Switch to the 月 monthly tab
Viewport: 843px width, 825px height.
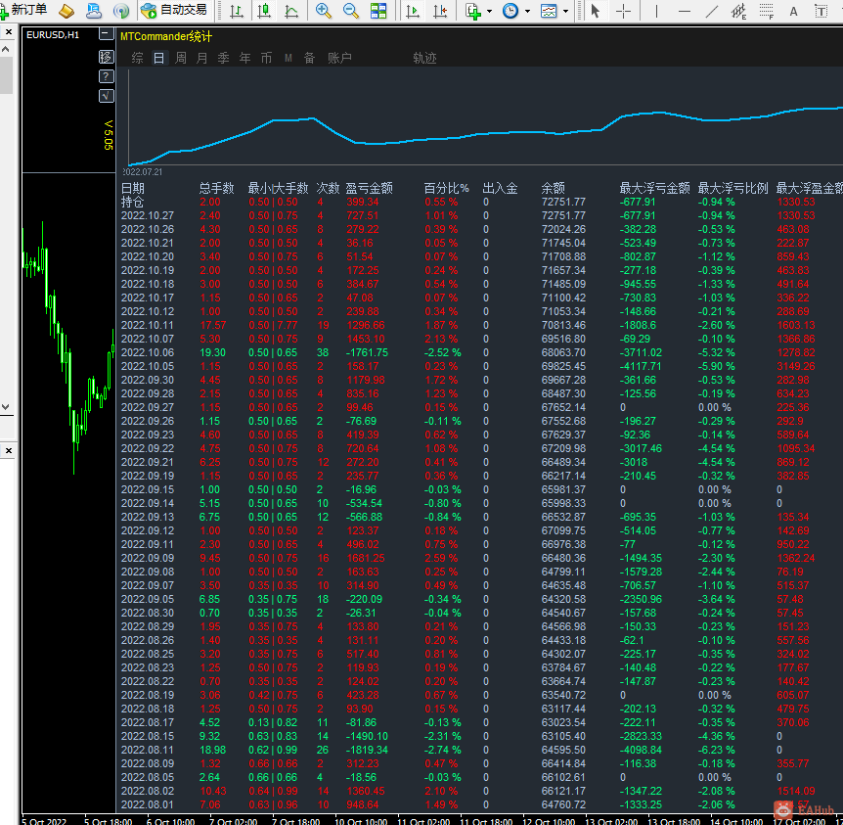[202, 58]
